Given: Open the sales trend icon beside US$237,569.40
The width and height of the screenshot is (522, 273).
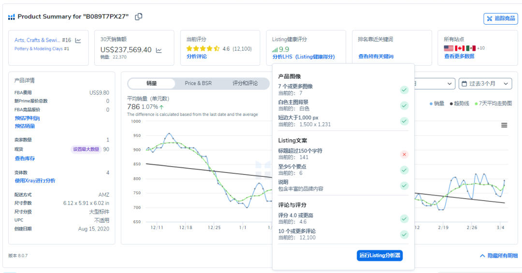Looking at the screenshot, I should coord(159,50).
